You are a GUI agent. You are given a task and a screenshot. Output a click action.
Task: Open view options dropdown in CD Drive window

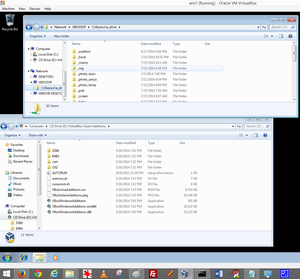click(x=247, y=135)
